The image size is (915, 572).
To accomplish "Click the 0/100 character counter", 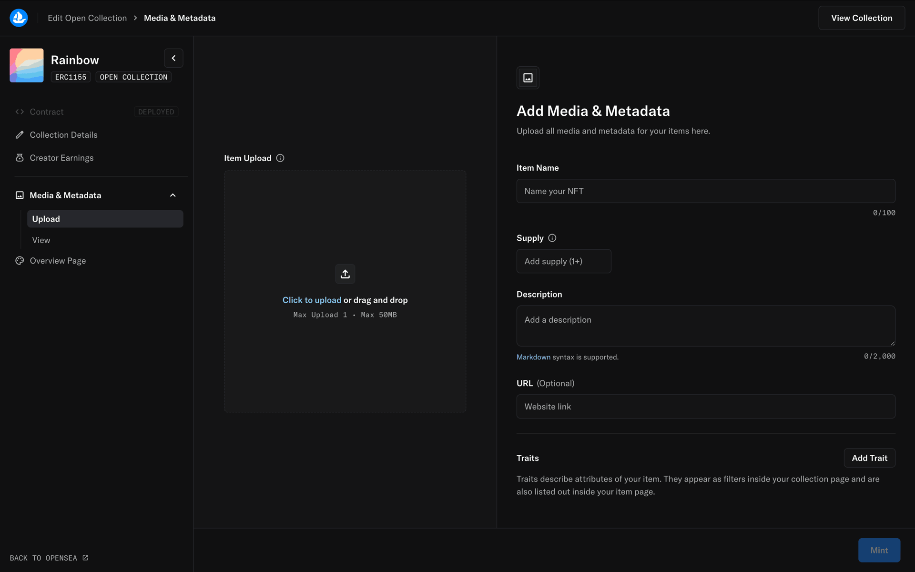I will 884,213.
